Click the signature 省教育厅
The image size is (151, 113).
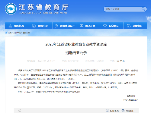pyautogui.click(x=131, y=96)
